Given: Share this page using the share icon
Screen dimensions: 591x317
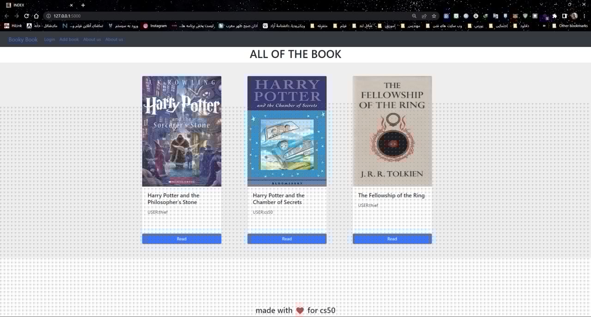Looking at the screenshot, I should (x=424, y=16).
